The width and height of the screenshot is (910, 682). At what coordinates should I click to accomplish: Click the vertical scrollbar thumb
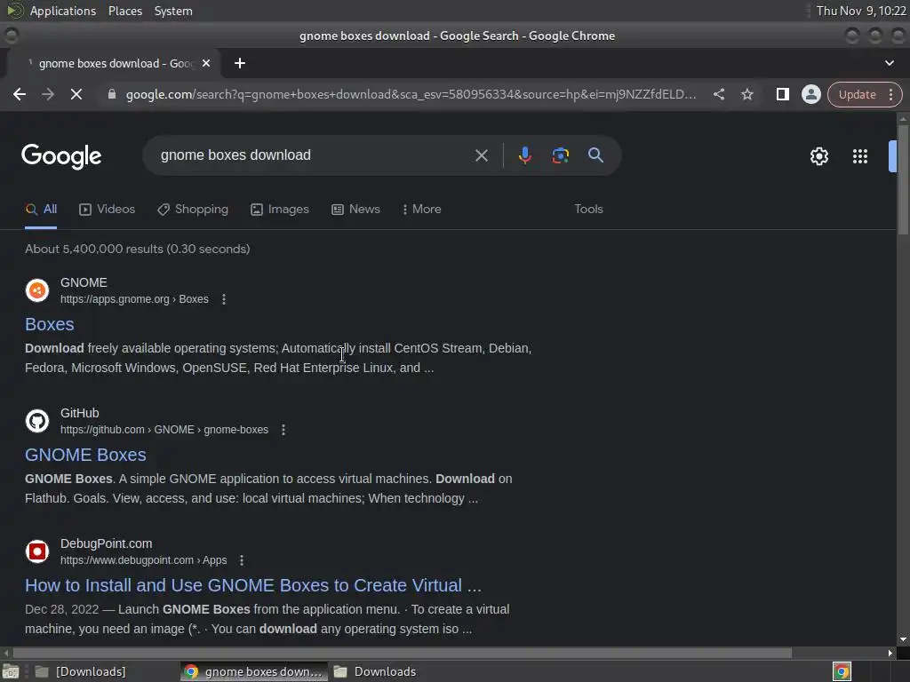[903, 179]
